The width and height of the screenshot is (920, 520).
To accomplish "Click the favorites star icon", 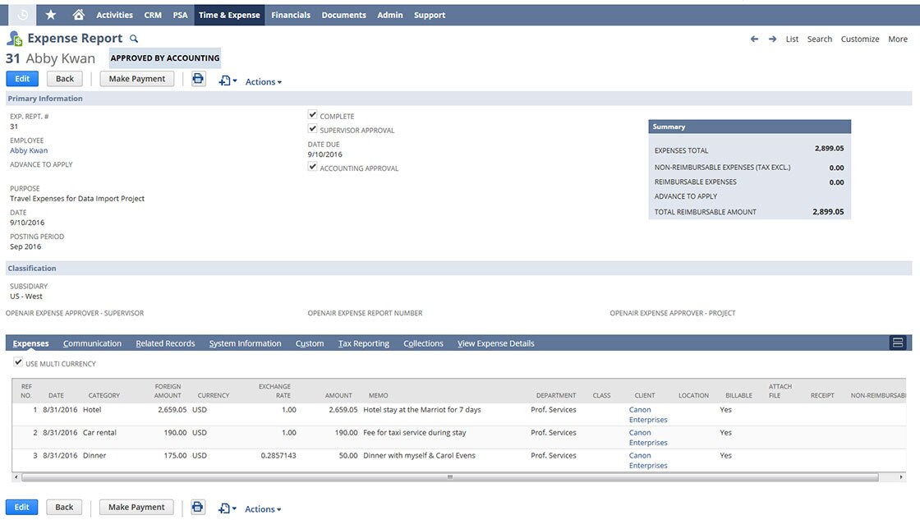I will [x=52, y=14].
